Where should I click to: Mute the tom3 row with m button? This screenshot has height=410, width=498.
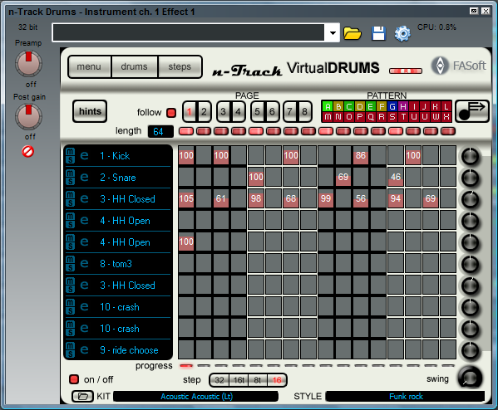(70, 260)
